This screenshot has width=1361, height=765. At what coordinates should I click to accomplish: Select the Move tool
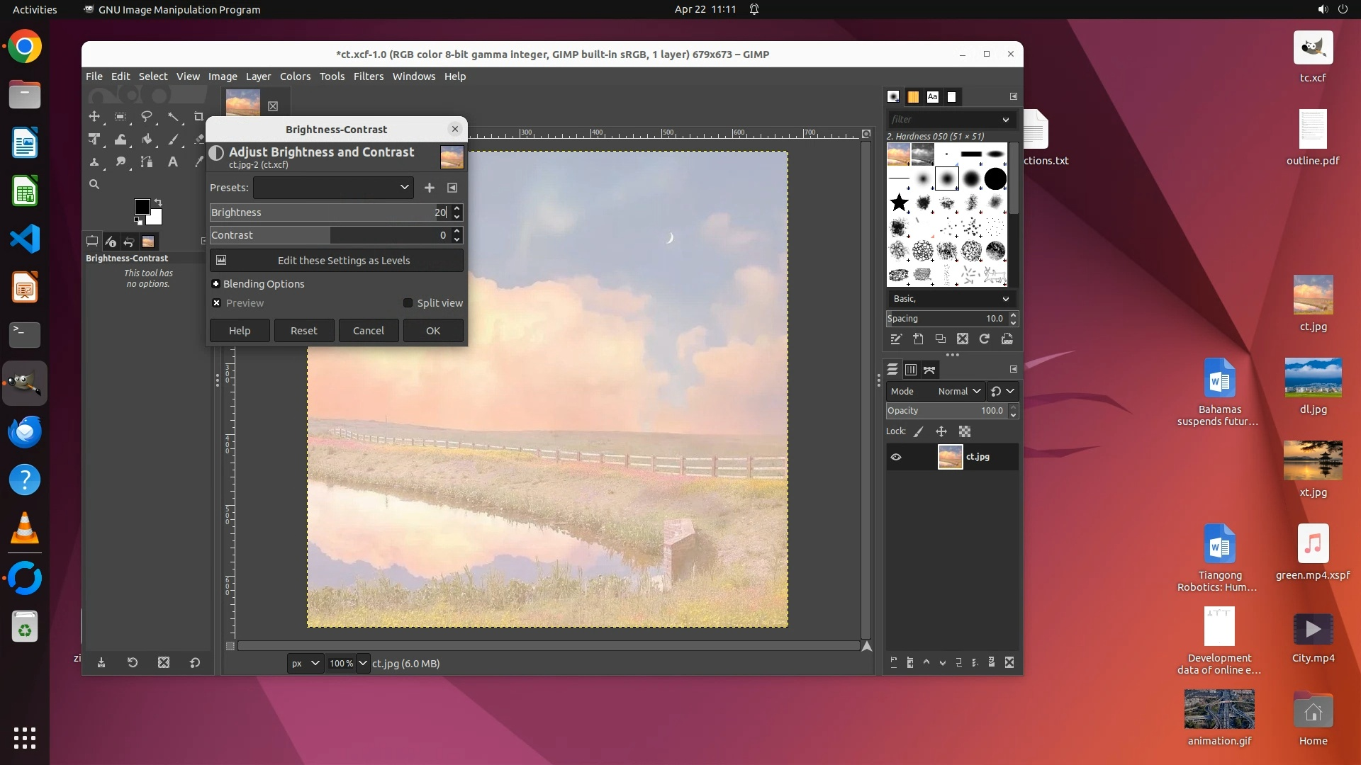tap(94, 117)
